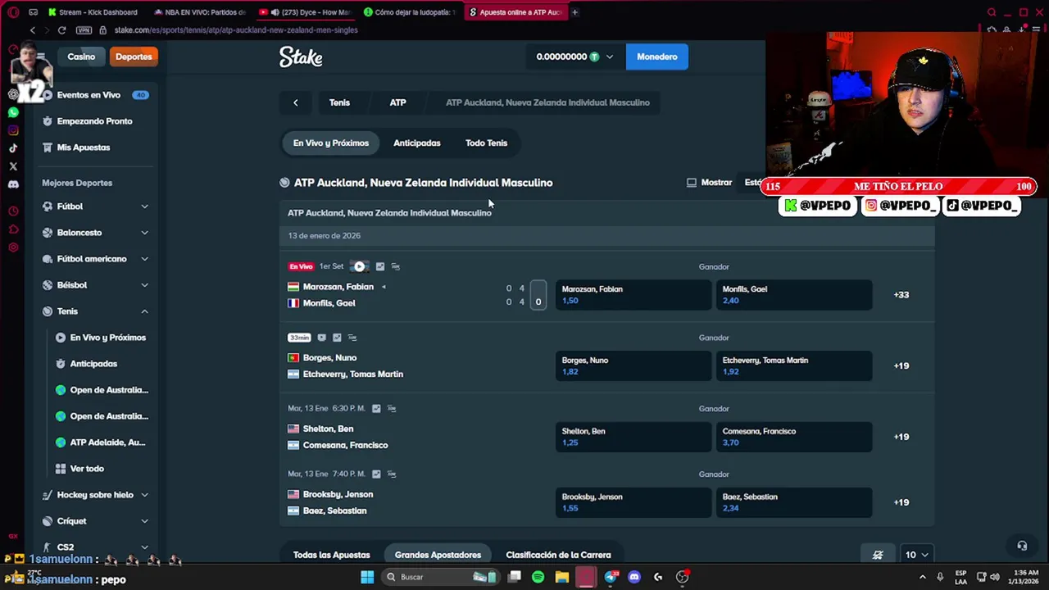This screenshot has width=1049, height=590.
Task: Switch to En Vivo y Próximos tab
Action: (x=331, y=143)
